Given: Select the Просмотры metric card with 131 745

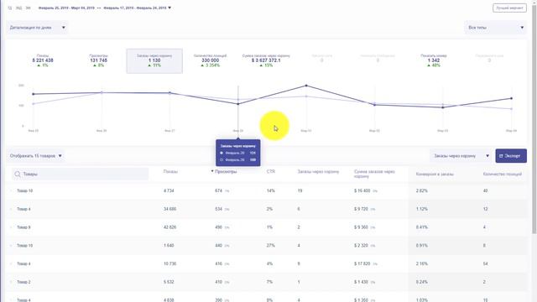Looking at the screenshot, I should pos(99,60).
